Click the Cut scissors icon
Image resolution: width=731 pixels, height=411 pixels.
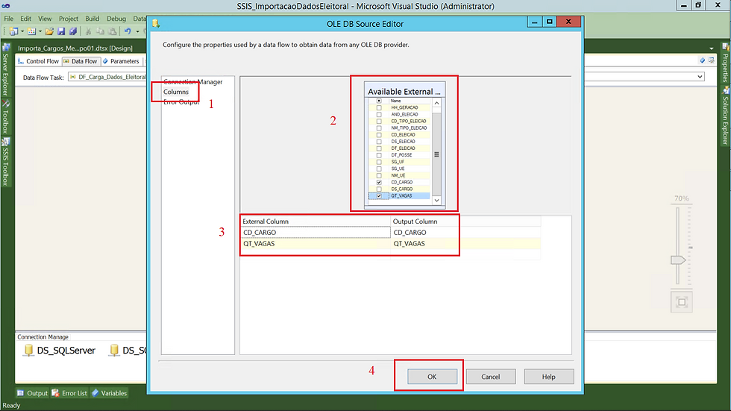[88, 31]
